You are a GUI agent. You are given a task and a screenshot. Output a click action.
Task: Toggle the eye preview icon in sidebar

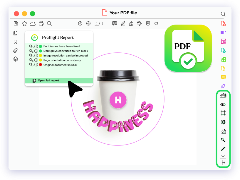point(223,104)
